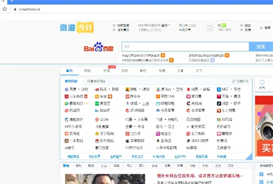Click the Tmall icon for 天猫·精选
The image size is (273, 184).
pyautogui.click(x=219, y=96)
